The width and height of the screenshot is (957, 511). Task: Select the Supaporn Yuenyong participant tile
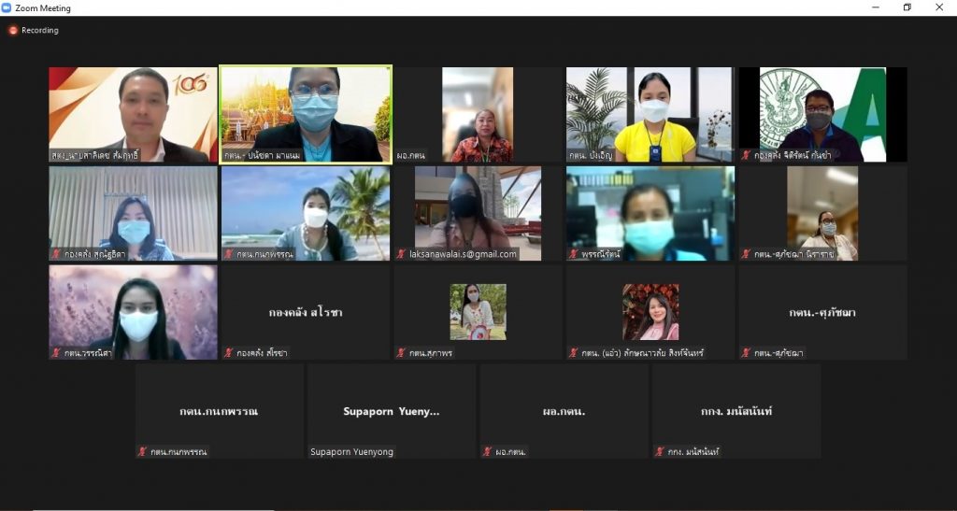coord(392,410)
